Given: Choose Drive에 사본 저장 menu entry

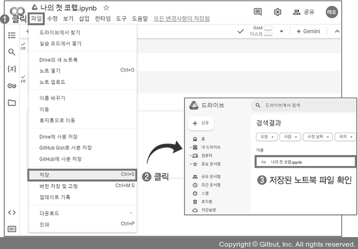Looking at the screenshot, I should [60, 137].
